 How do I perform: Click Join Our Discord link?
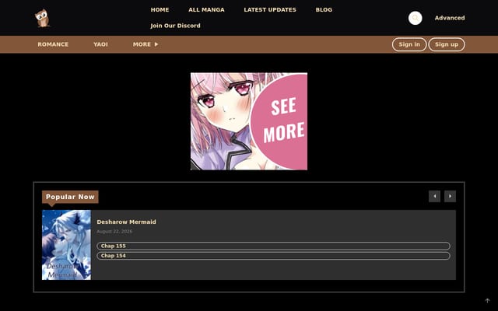coord(175,26)
